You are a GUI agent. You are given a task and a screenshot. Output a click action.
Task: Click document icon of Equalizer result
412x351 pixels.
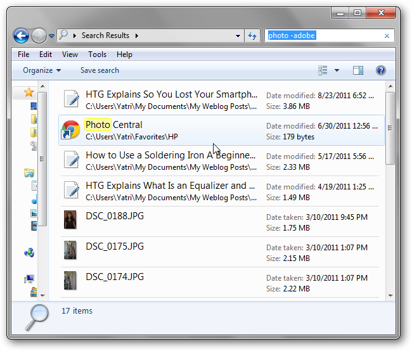(x=71, y=190)
